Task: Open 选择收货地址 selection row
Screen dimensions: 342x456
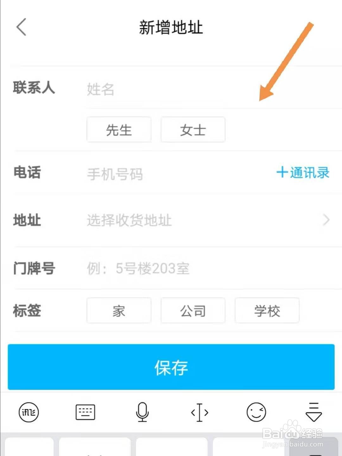Action: click(177, 220)
